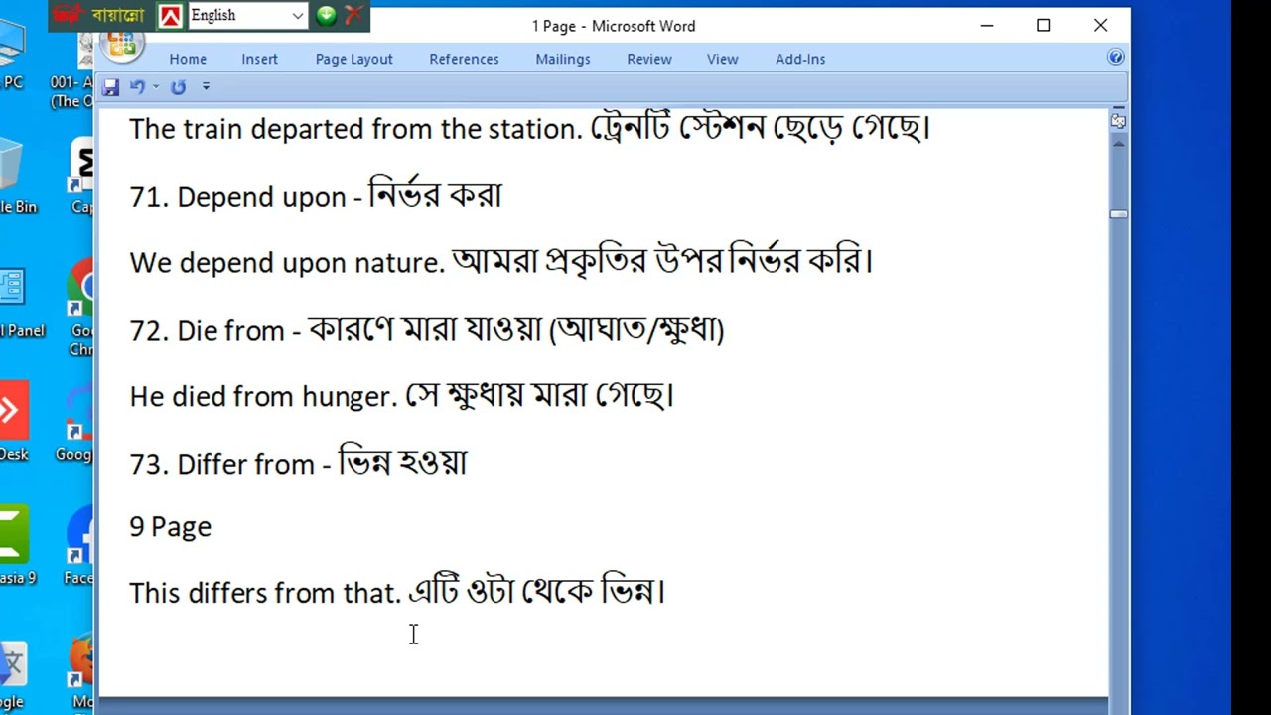
Task: Maximize the Word window
Action: tap(1044, 26)
